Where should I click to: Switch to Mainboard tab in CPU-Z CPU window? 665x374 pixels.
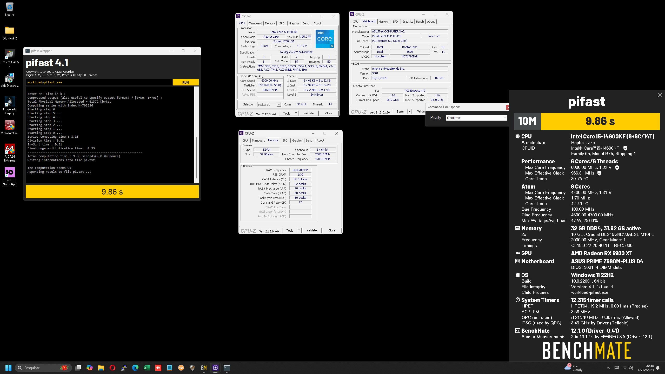pos(255,23)
